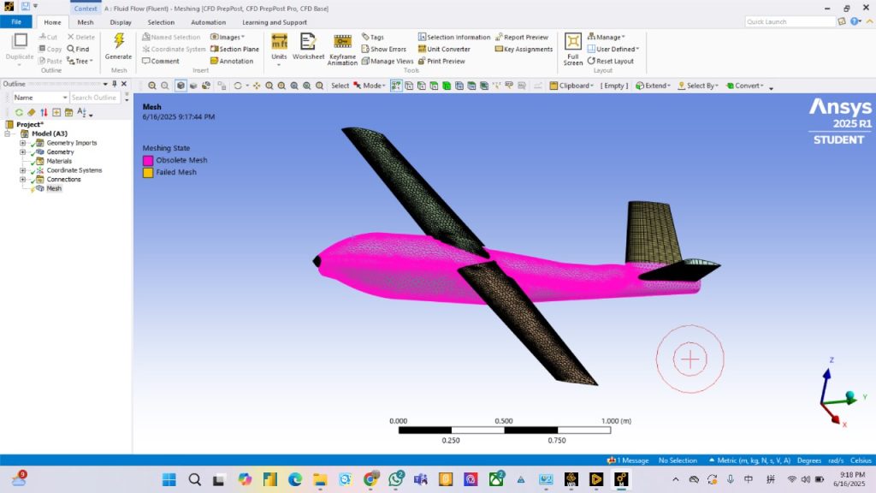Expand the Coordinate Systems tree node
The height and width of the screenshot is (493, 876).
pos(23,170)
